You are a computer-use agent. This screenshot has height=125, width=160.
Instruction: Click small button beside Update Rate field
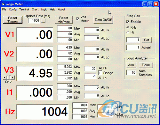coord(43,21)
